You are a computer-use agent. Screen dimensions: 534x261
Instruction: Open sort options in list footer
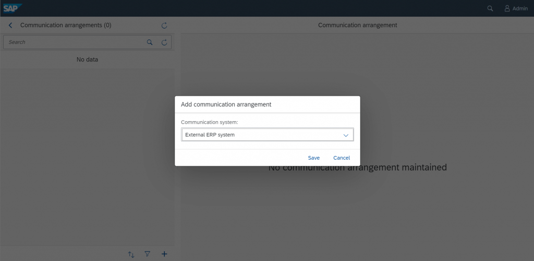click(x=131, y=254)
